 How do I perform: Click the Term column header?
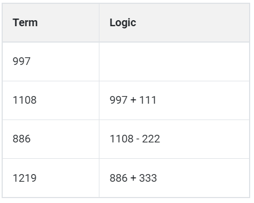tap(51, 23)
